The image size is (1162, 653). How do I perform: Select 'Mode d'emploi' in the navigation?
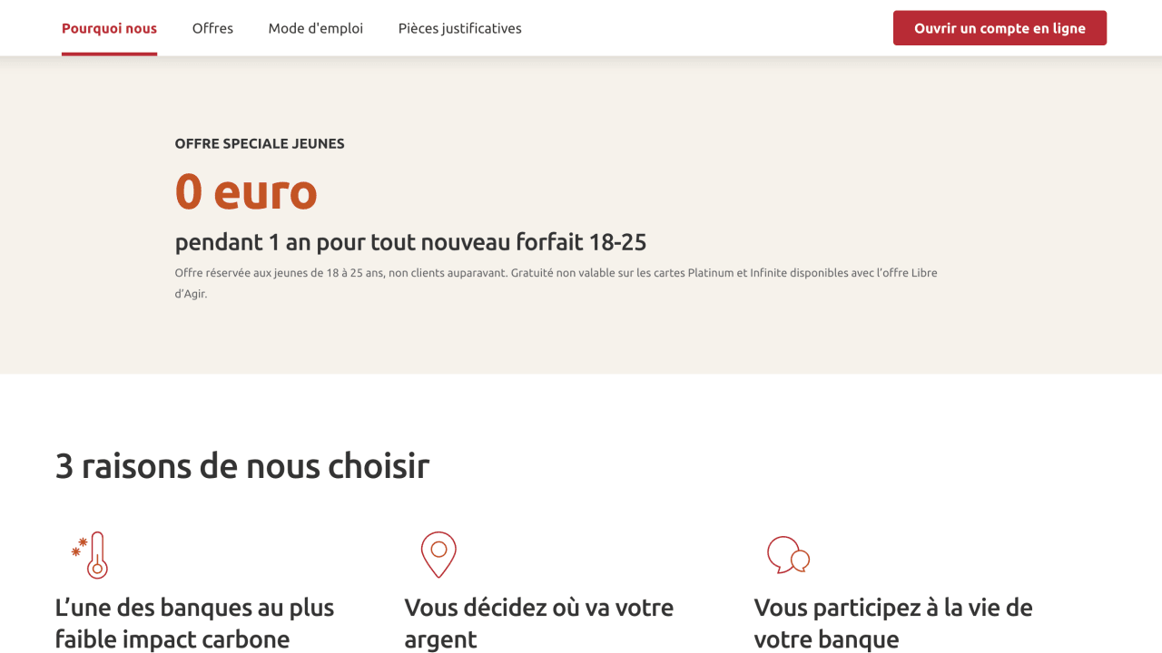(315, 28)
